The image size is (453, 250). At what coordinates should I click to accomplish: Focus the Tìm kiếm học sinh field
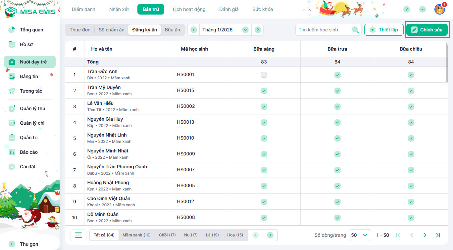(323, 30)
